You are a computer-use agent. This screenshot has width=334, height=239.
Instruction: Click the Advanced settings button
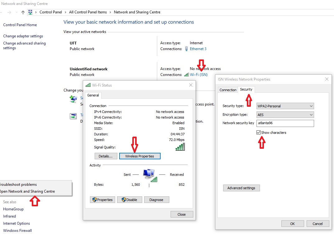(x=241, y=188)
